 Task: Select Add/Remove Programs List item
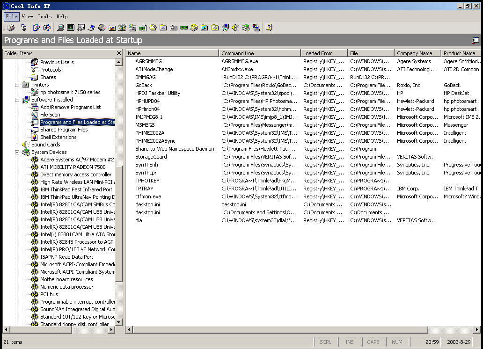(71, 107)
